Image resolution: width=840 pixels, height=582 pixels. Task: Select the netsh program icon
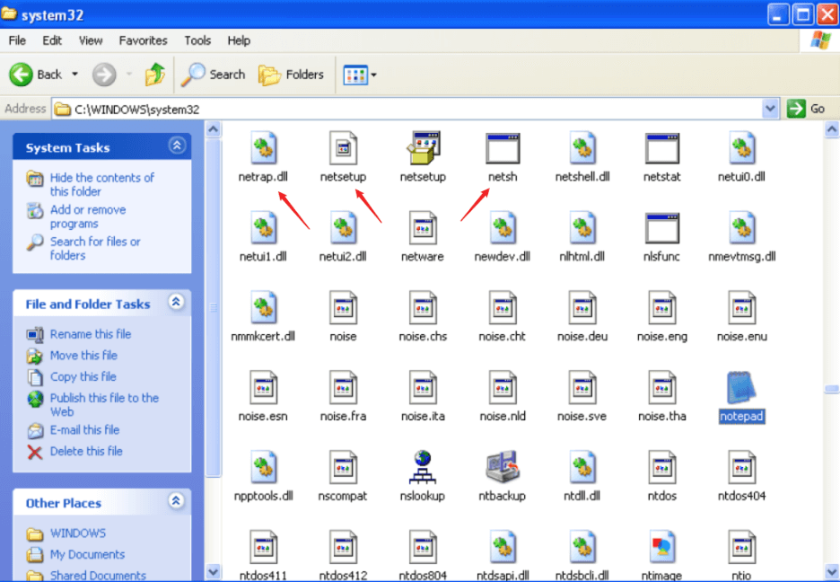503,148
